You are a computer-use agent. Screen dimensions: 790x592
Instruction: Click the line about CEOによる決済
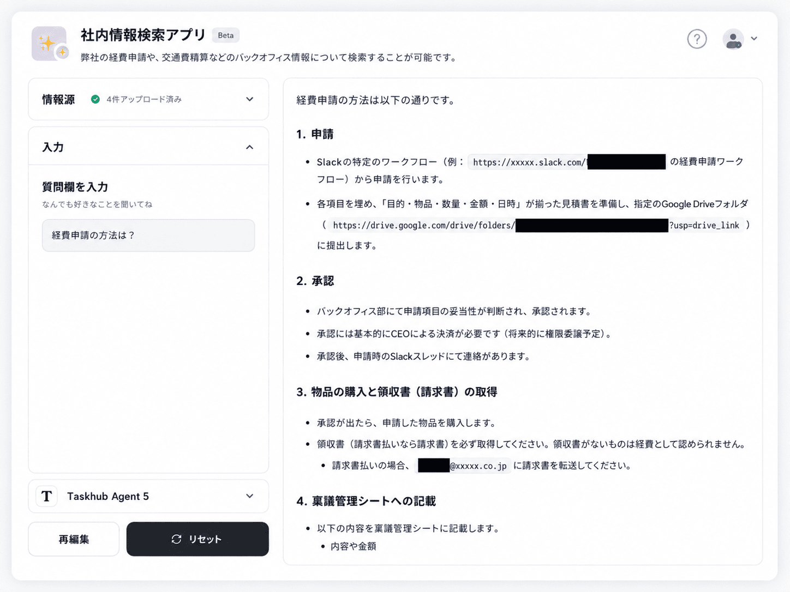[x=464, y=334]
